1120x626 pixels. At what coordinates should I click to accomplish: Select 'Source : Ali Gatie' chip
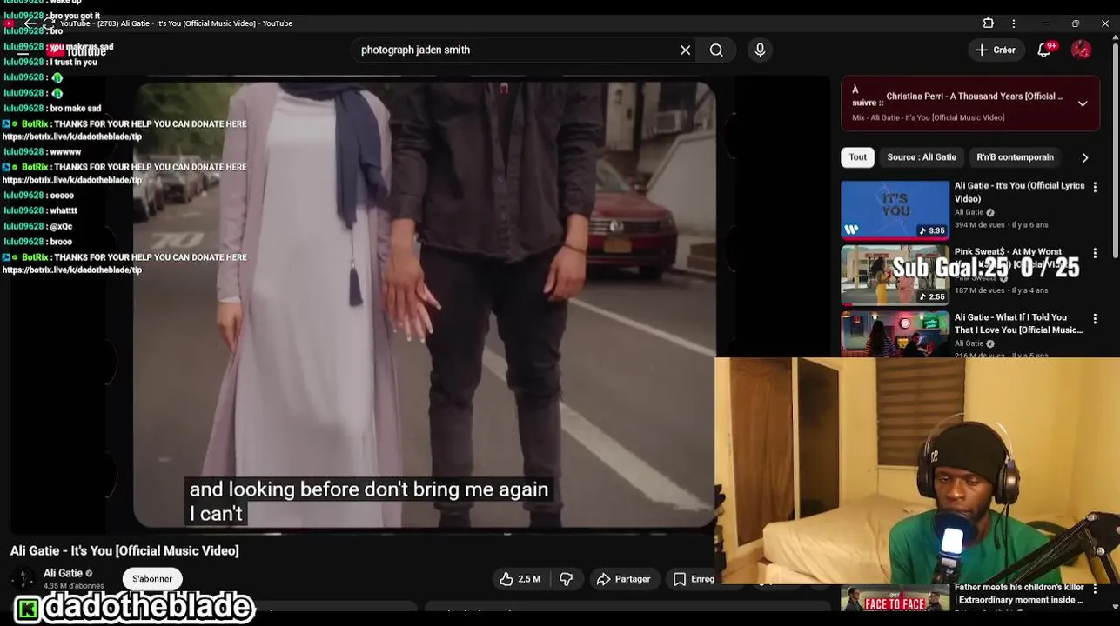click(x=922, y=157)
